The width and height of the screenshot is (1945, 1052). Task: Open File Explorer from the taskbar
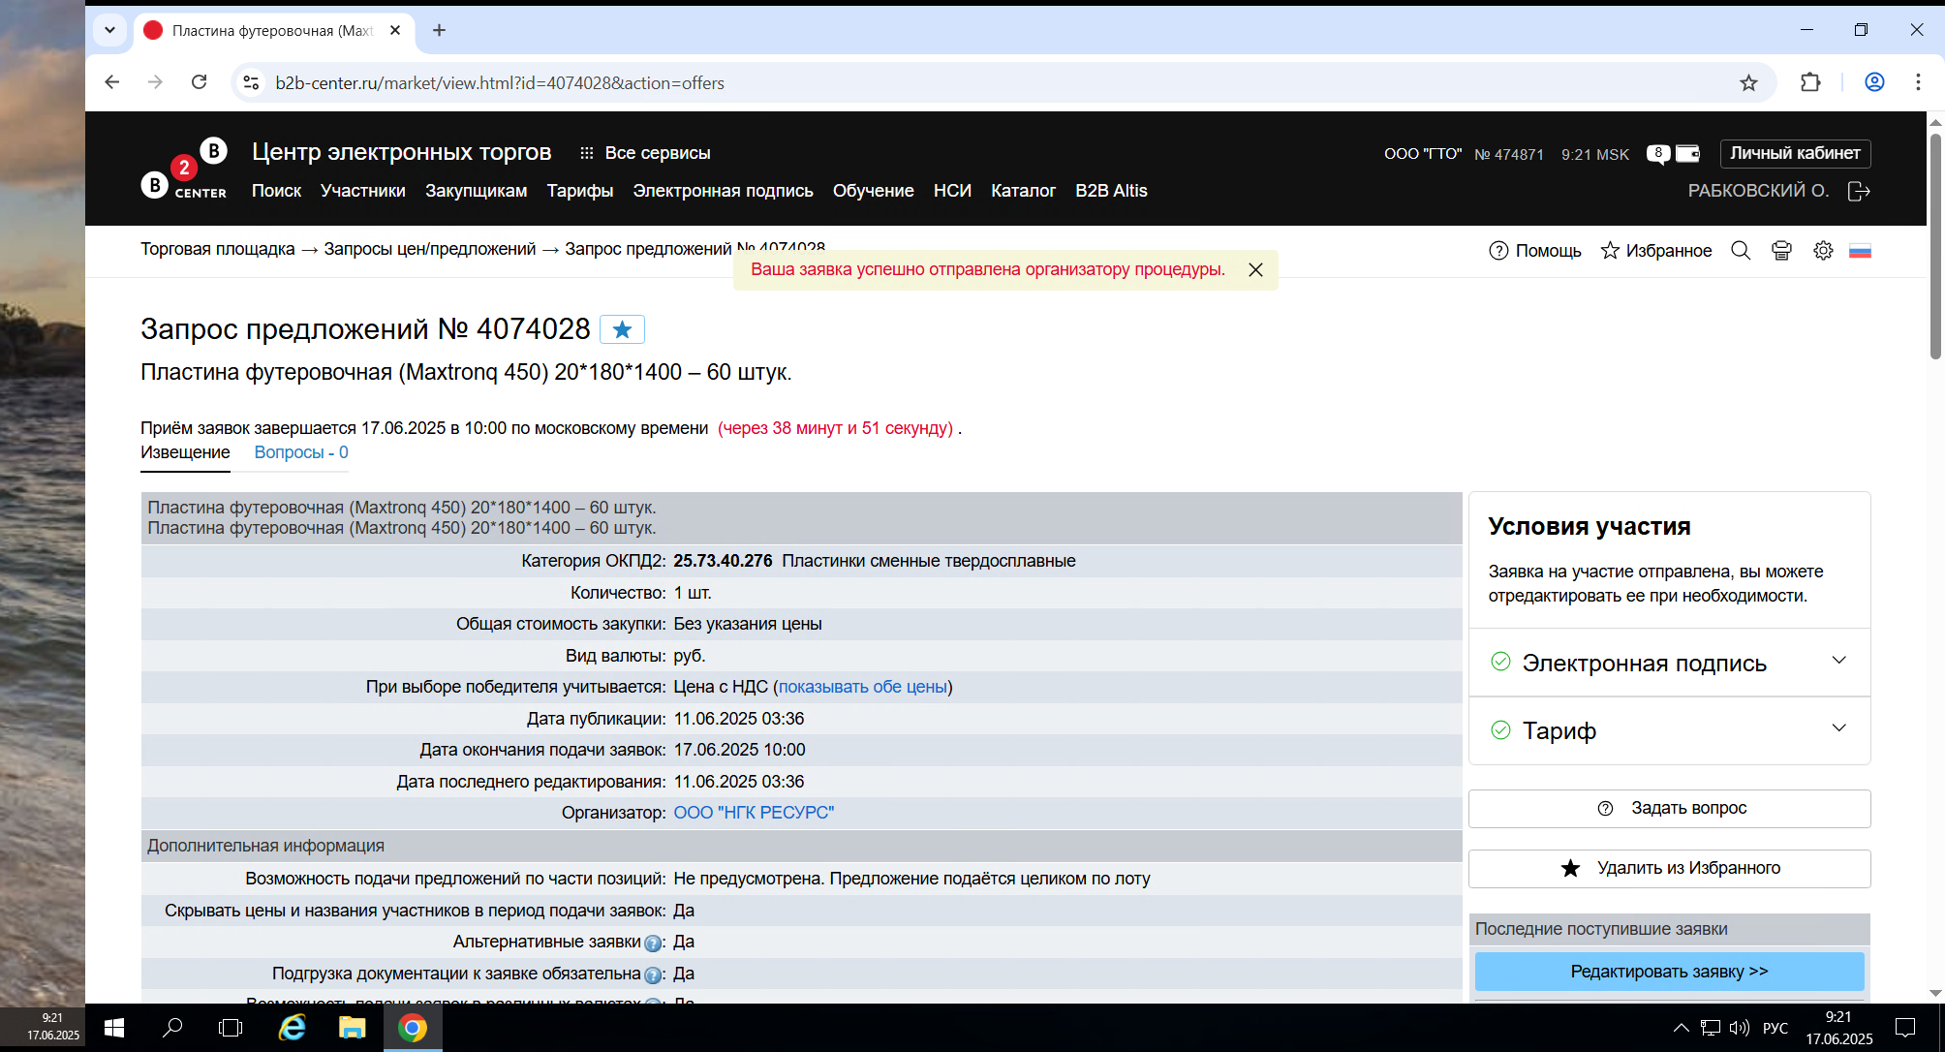352,1028
